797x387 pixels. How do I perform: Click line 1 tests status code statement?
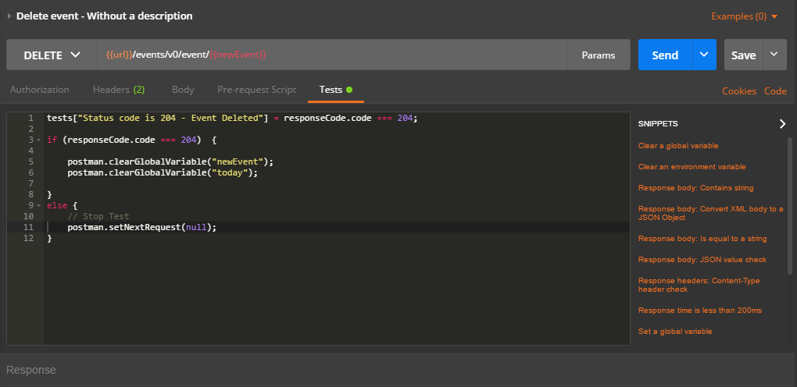coord(232,118)
